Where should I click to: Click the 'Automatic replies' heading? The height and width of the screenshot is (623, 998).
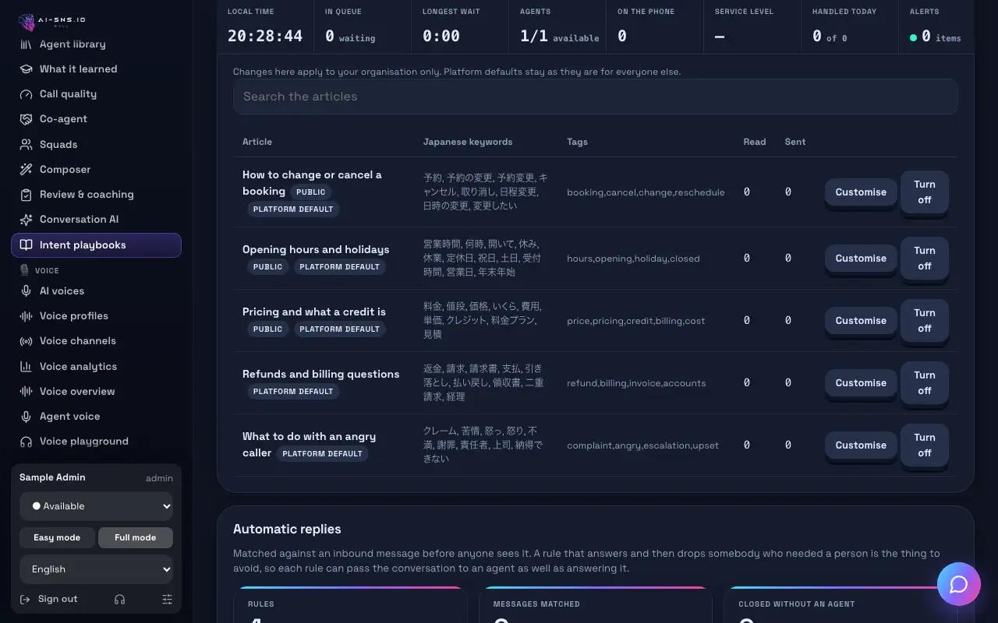pyautogui.click(x=287, y=530)
